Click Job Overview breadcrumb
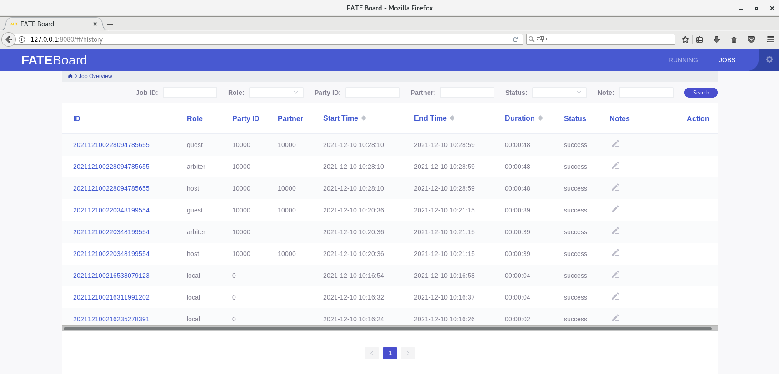779x374 pixels. [95, 76]
